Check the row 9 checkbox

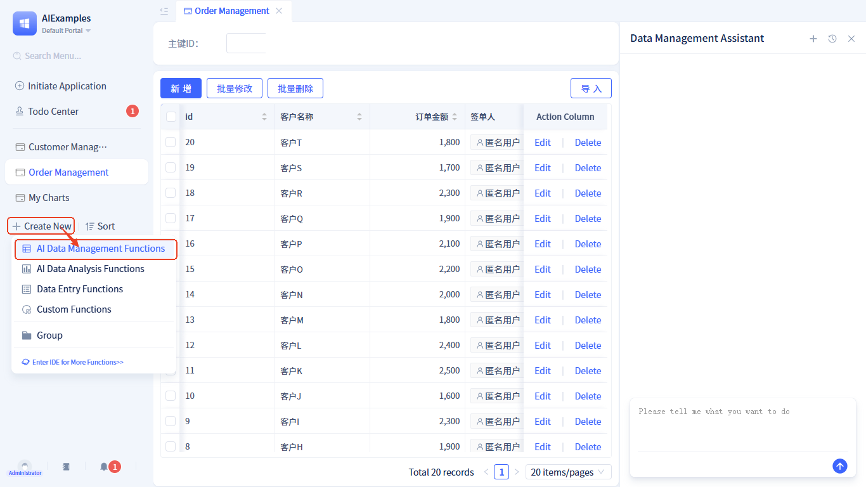pos(171,421)
